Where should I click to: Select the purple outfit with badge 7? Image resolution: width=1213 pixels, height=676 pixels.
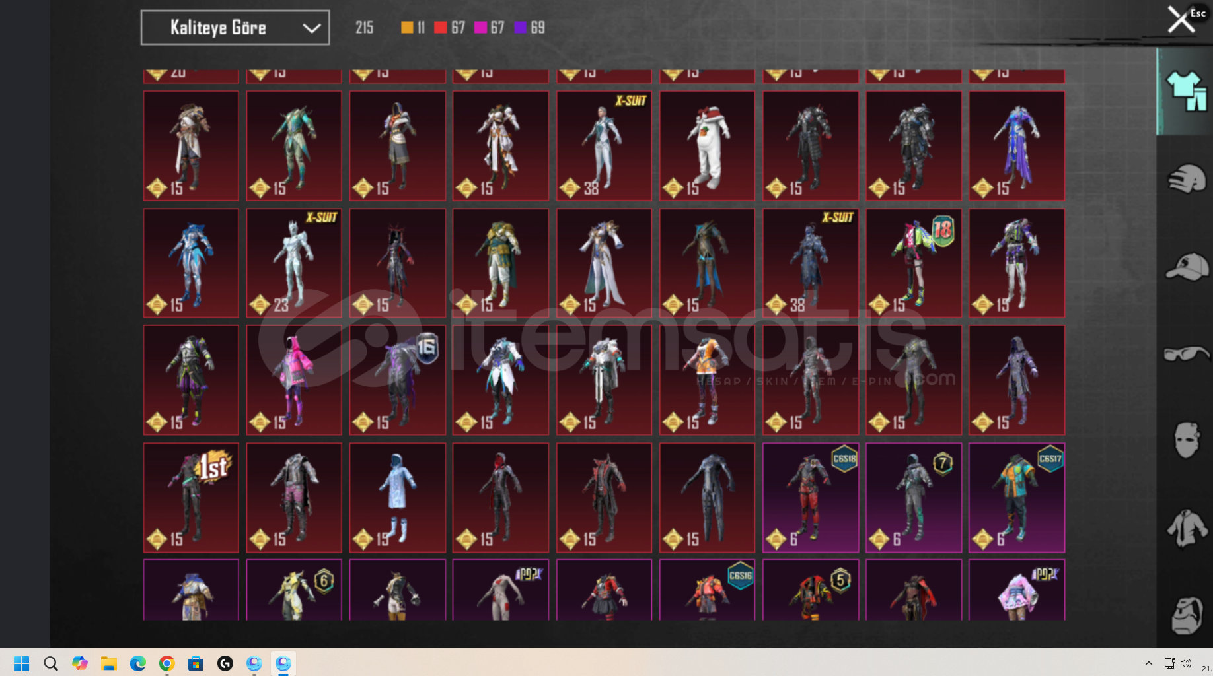pyautogui.click(x=914, y=498)
